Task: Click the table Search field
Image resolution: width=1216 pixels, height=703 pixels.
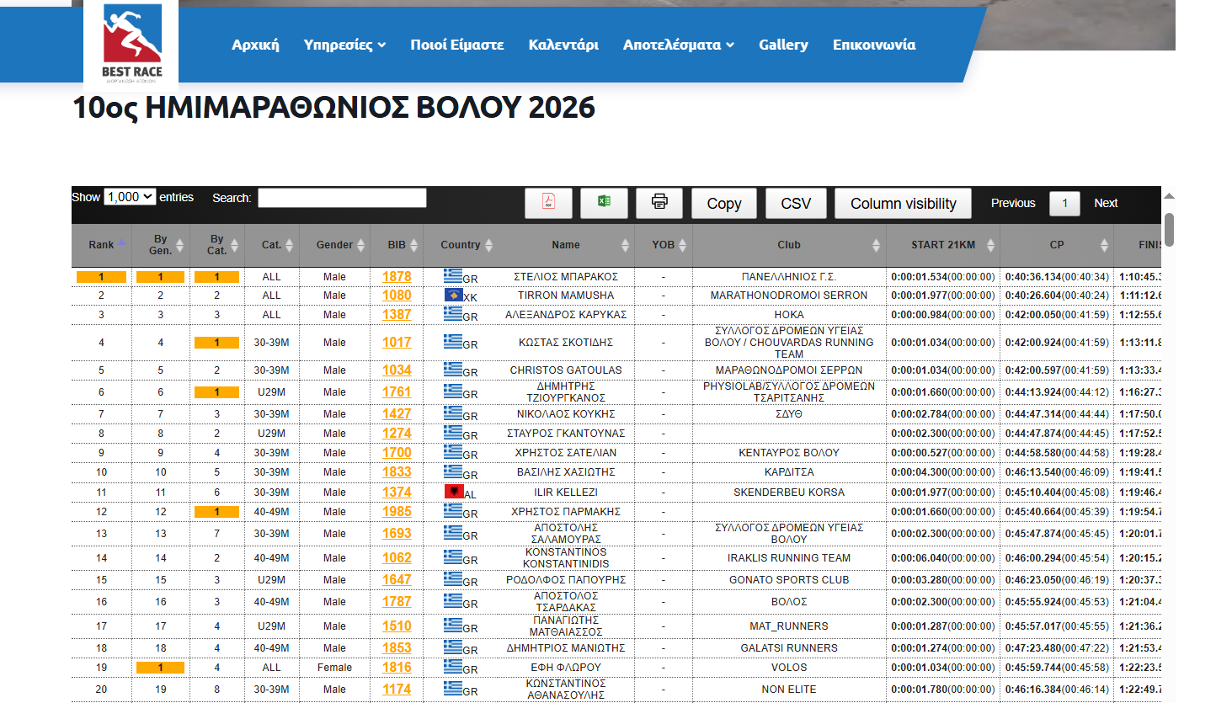Action: 342,198
